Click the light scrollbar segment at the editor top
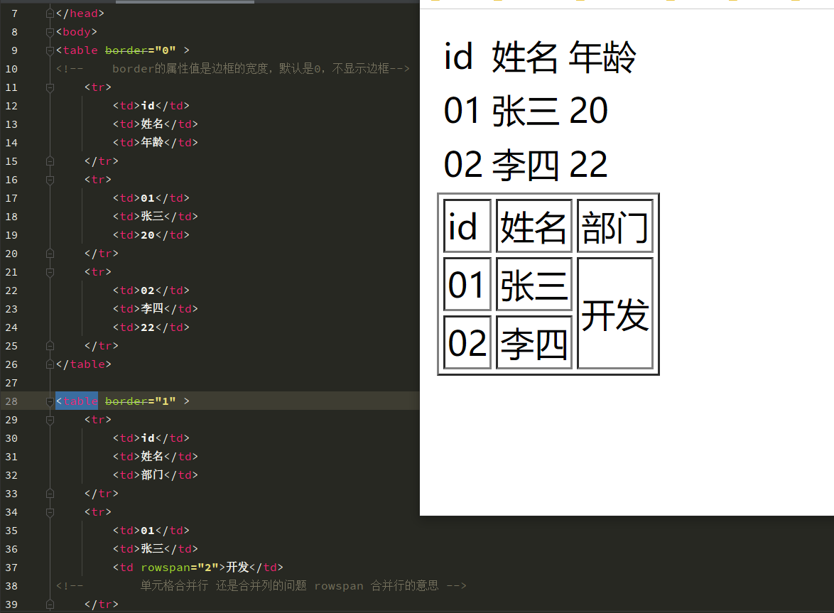Image resolution: width=834 pixels, height=613 pixels. click(x=185, y=1)
